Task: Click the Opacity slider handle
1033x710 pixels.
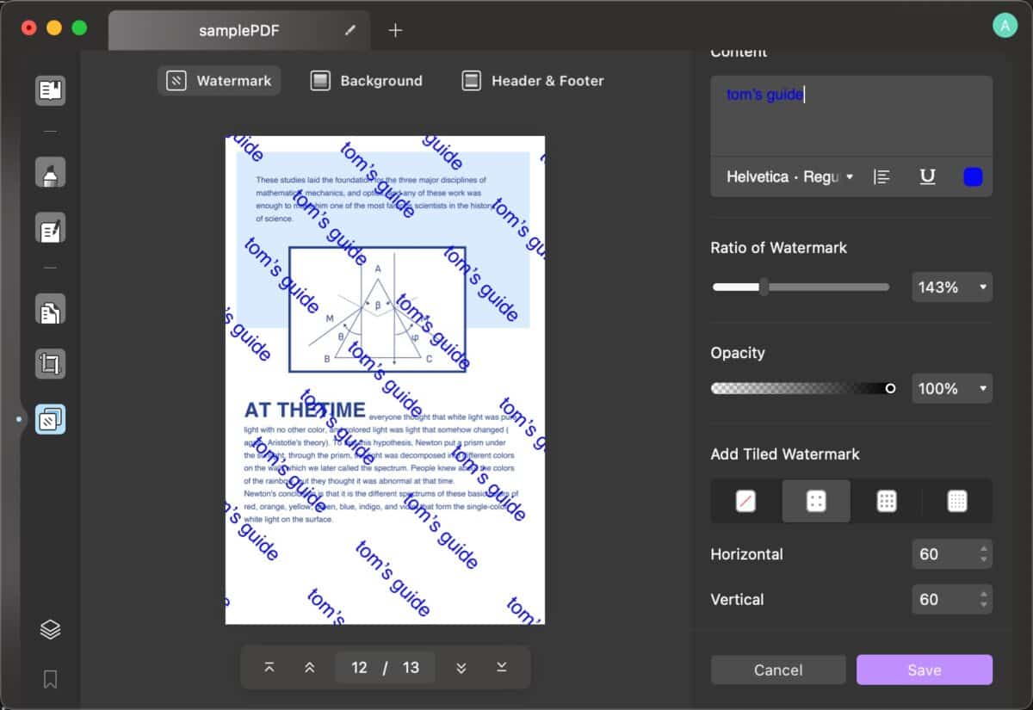Action: click(x=890, y=389)
